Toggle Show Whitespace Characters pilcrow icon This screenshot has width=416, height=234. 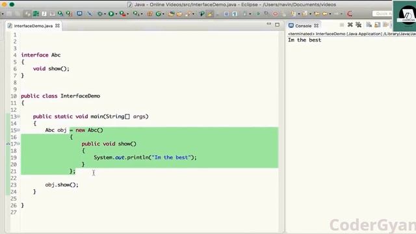(x=235, y=14)
